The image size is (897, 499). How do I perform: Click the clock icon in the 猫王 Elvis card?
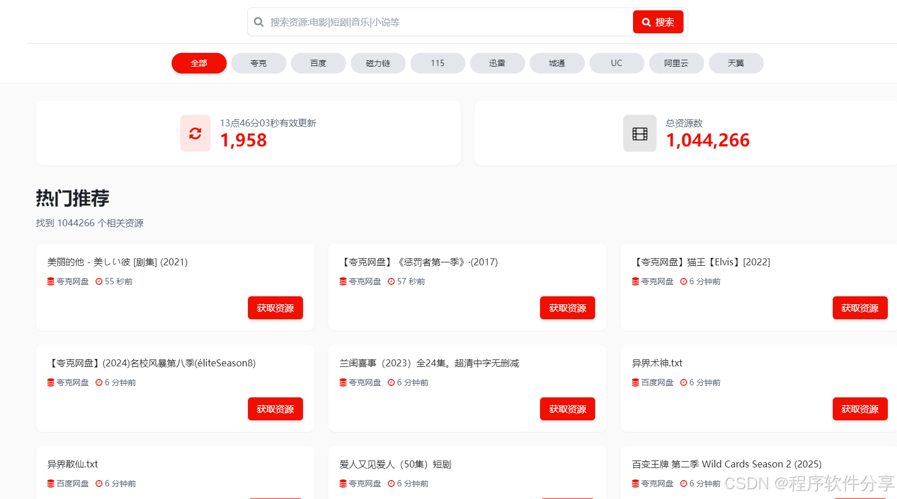pyautogui.click(x=684, y=281)
